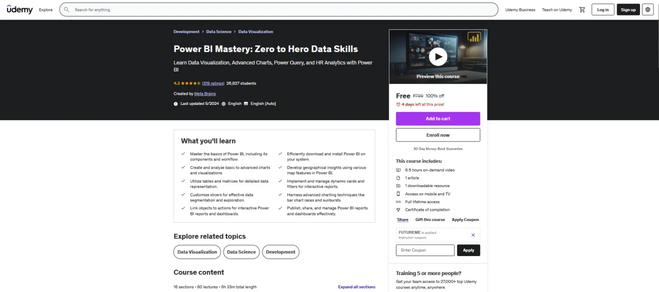Open Teach on Udemy link
Screen dimensions: 659x292
[x=557, y=10]
